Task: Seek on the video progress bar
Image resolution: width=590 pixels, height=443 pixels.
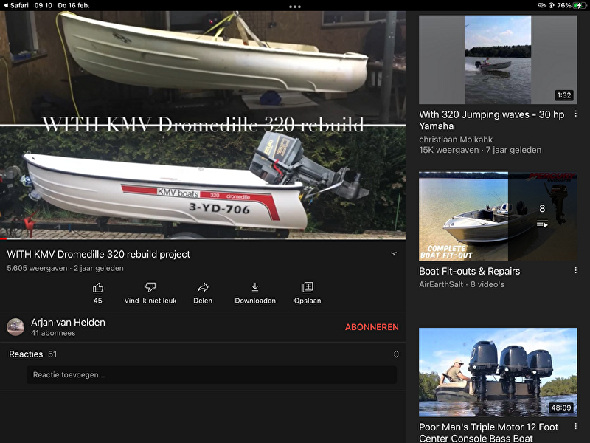Action: click(x=203, y=238)
